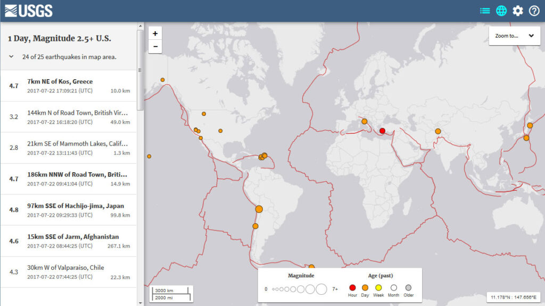
Task: Click the red earthquake marker near Turkey
Action: 382,131
